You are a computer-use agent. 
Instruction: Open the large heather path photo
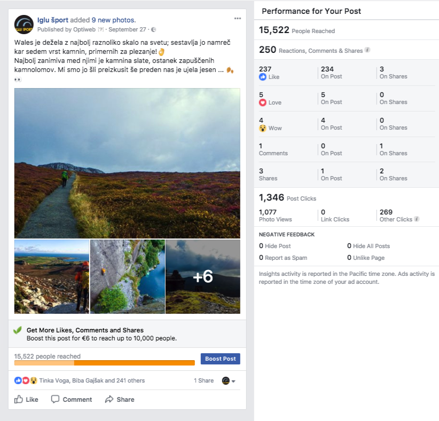tap(127, 163)
